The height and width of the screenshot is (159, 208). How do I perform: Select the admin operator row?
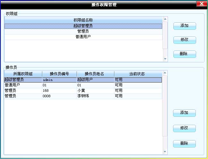tap(59, 80)
